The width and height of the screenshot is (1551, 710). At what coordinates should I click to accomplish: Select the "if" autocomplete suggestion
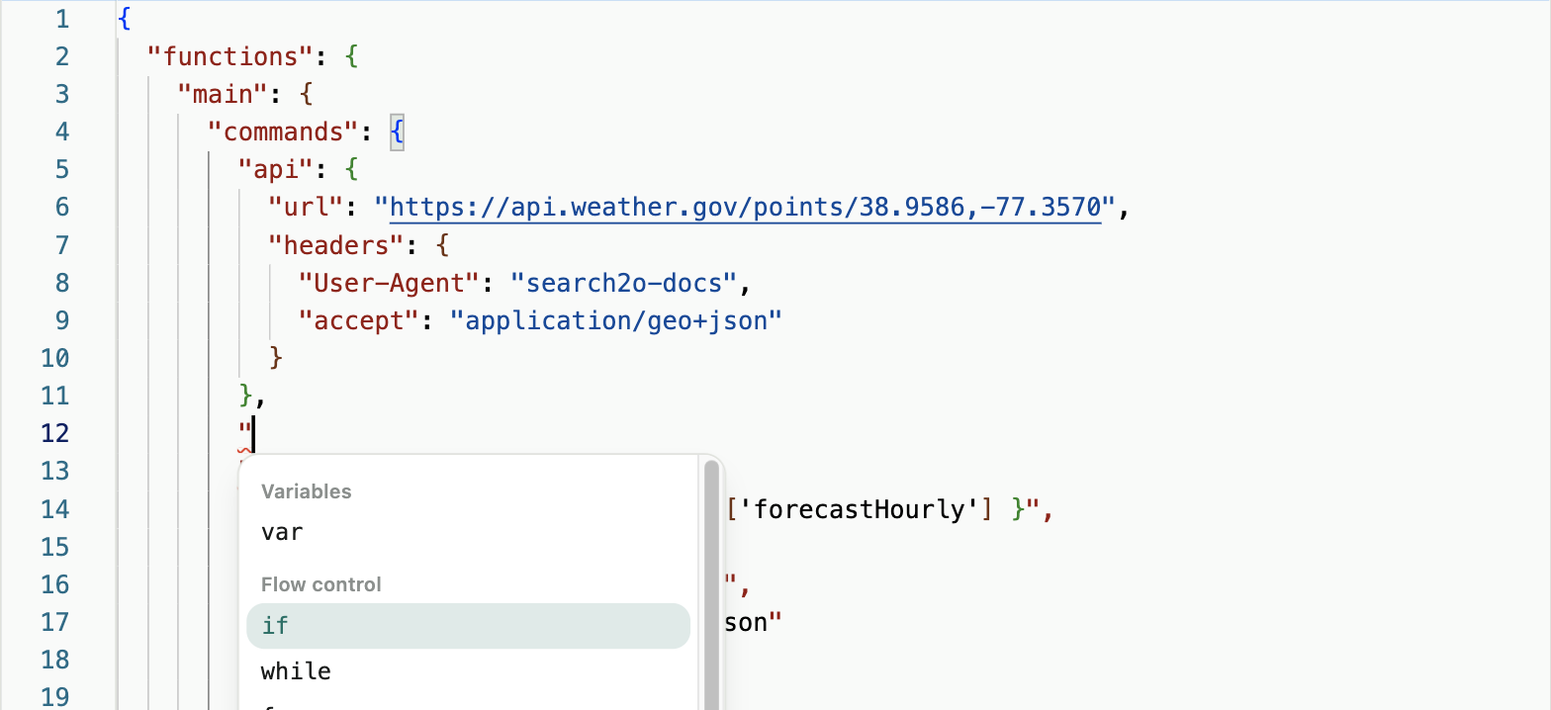468,626
